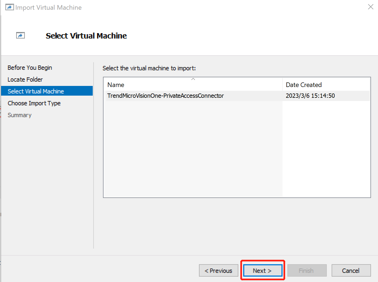The width and height of the screenshot is (378, 282).
Task: Select the TrendMicroVisionOne-PrivateAccessConnector virtual machine
Action: point(165,96)
